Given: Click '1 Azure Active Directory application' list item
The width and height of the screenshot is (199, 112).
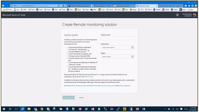Looking at the screenshot, I should 80,47.
